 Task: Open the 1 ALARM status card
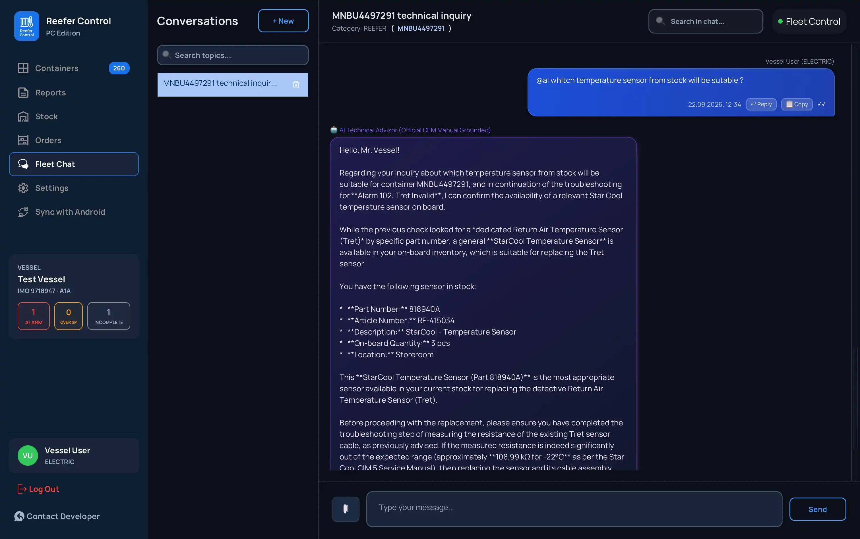point(34,316)
